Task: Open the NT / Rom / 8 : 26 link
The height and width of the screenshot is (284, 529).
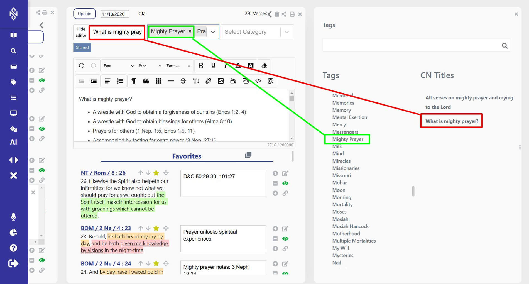Action: (103, 173)
